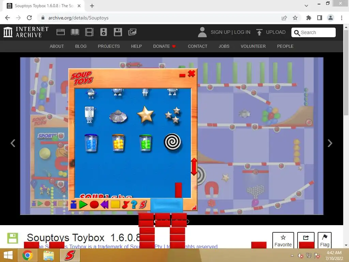Click the address bar URL
Screen dimensions: 349x262
[x=78, y=18]
